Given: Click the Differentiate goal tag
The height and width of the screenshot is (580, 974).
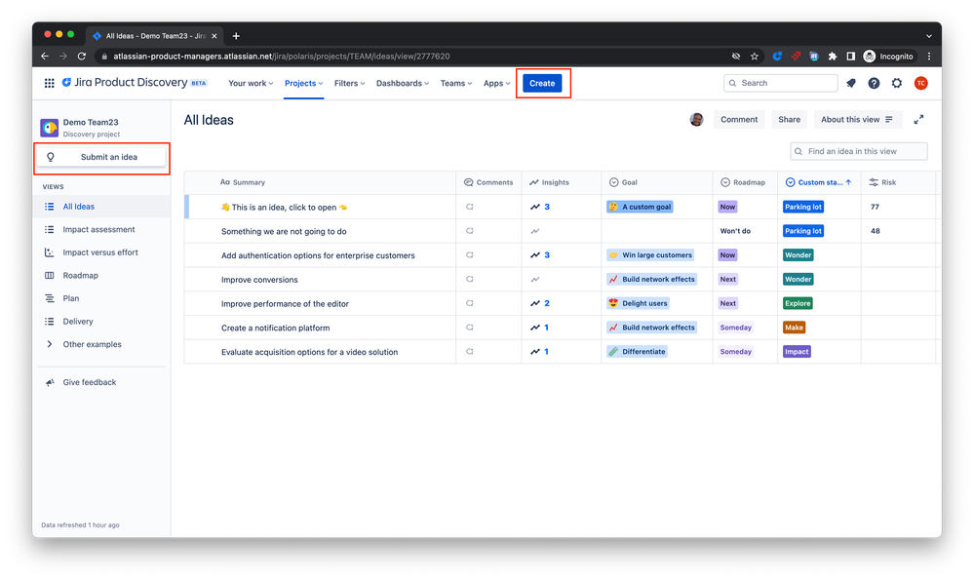Looking at the screenshot, I should 638,352.
